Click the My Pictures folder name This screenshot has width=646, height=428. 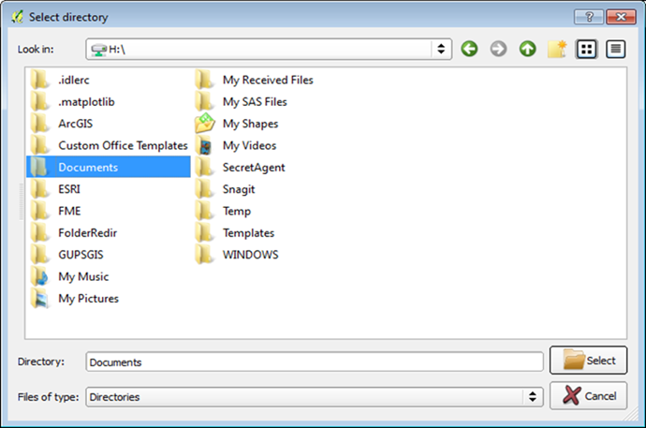pos(89,298)
